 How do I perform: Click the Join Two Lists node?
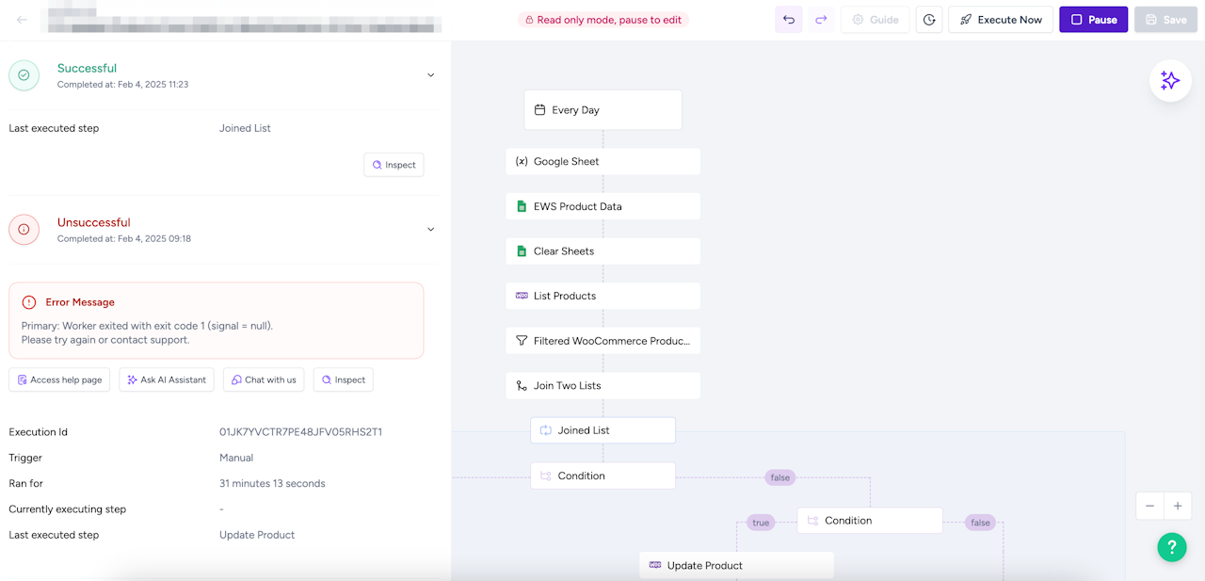(602, 385)
